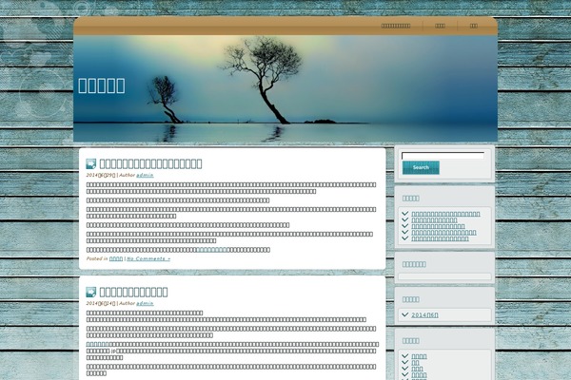
Task: Open the first link in the categories widget
Action: (x=419, y=356)
